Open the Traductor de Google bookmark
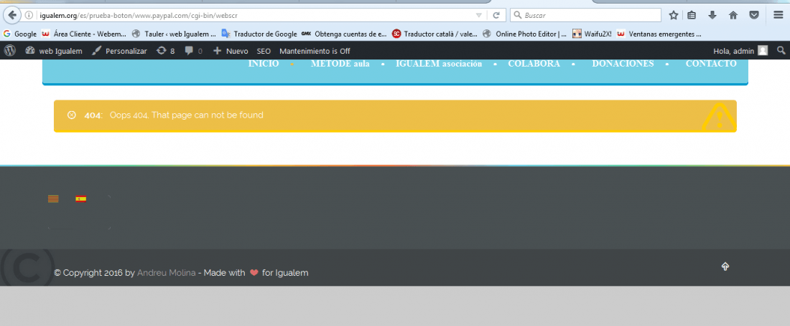Image resolution: width=790 pixels, height=326 pixels. (x=259, y=34)
